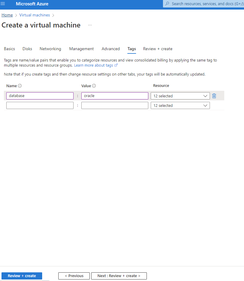This screenshot has height=281, width=244.
Task: Navigate to Virtual machines breadcrumb
Action: coord(35,15)
